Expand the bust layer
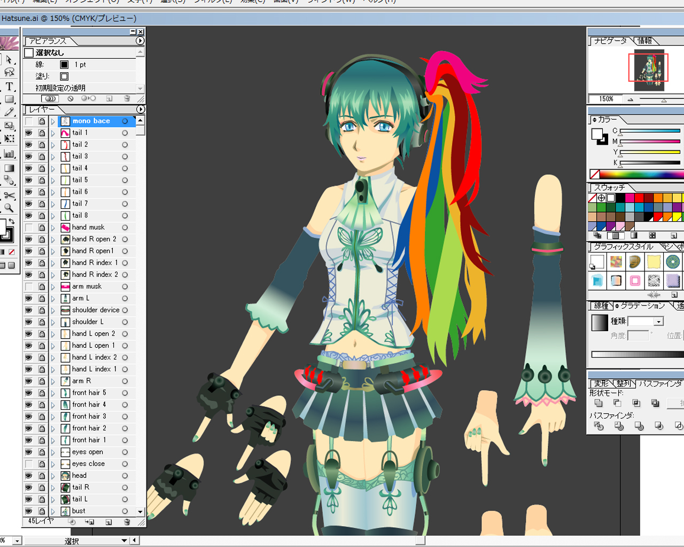This screenshot has width=684, height=547. (x=53, y=511)
